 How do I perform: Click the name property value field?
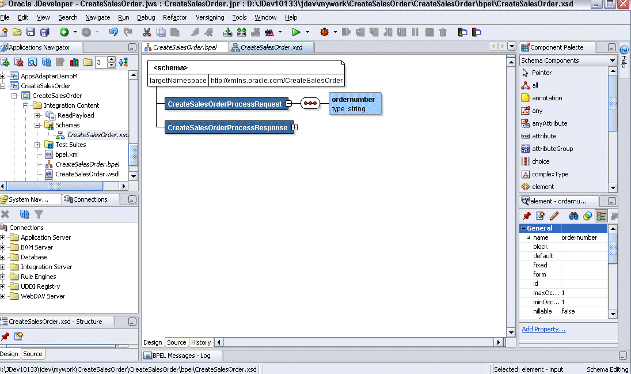pyautogui.click(x=584, y=237)
